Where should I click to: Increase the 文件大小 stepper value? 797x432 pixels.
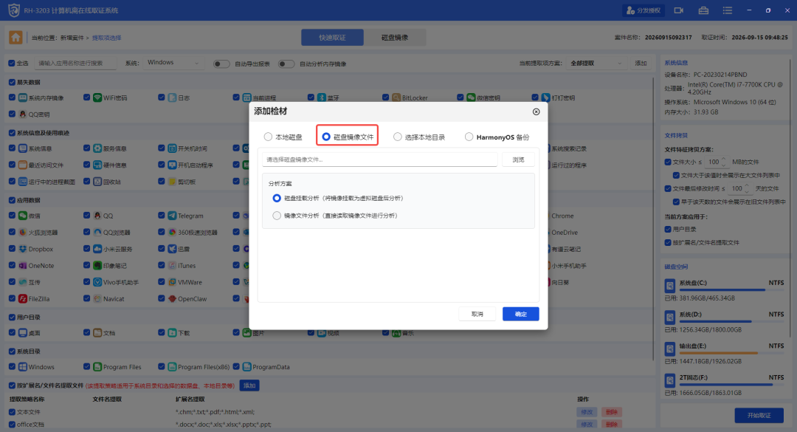pos(723,160)
